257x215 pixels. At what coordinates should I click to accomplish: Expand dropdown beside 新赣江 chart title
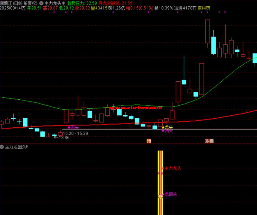pos(41,3)
